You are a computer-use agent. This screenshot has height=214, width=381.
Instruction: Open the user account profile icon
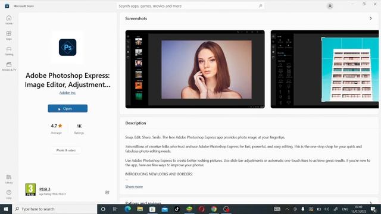330,6
